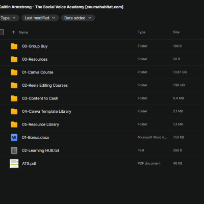Click the text file icon for 02-Learning HUB.txt
This screenshot has height=204, width=204.
tap(14, 150)
